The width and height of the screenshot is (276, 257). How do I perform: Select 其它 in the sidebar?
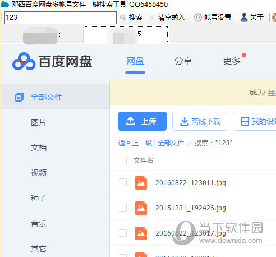pos(39,249)
